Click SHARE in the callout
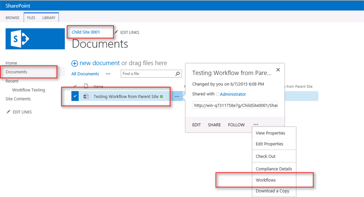 tap(214, 125)
